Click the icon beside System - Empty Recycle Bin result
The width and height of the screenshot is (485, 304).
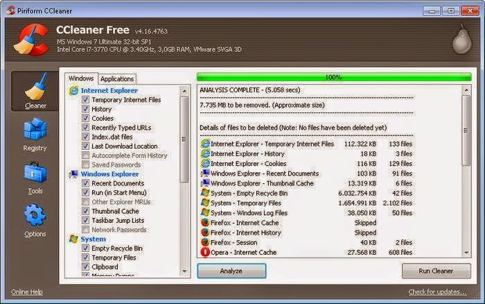pyautogui.click(x=205, y=193)
